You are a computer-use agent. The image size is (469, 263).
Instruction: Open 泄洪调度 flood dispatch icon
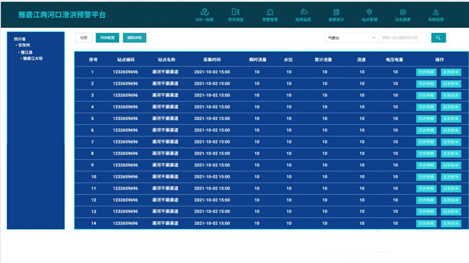pos(236,12)
